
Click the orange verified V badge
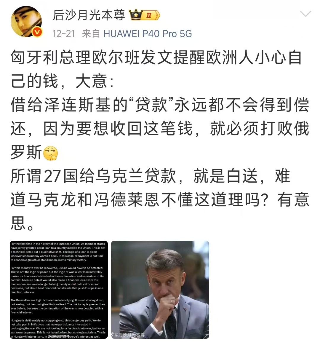(x=37, y=32)
